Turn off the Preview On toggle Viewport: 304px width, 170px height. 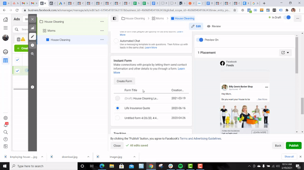click(x=201, y=40)
